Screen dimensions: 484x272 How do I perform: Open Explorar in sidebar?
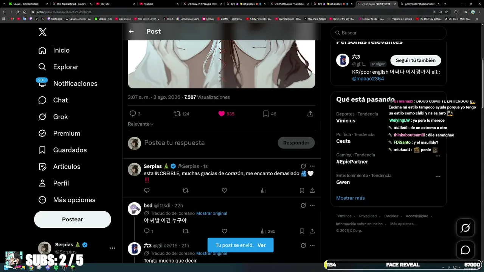(58, 67)
